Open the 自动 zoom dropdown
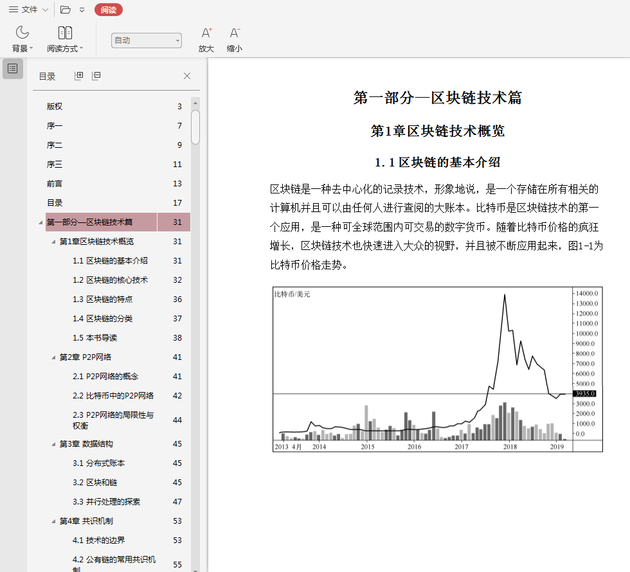This screenshot has width=630, height=572. pyautogui.click(x=146, y=40)
